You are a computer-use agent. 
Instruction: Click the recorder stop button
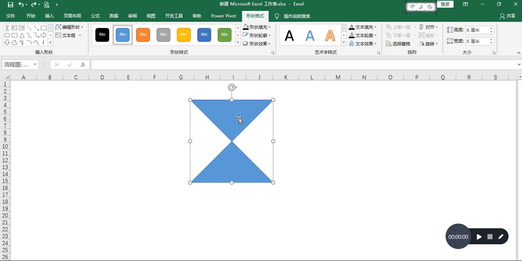pos(490,237)
